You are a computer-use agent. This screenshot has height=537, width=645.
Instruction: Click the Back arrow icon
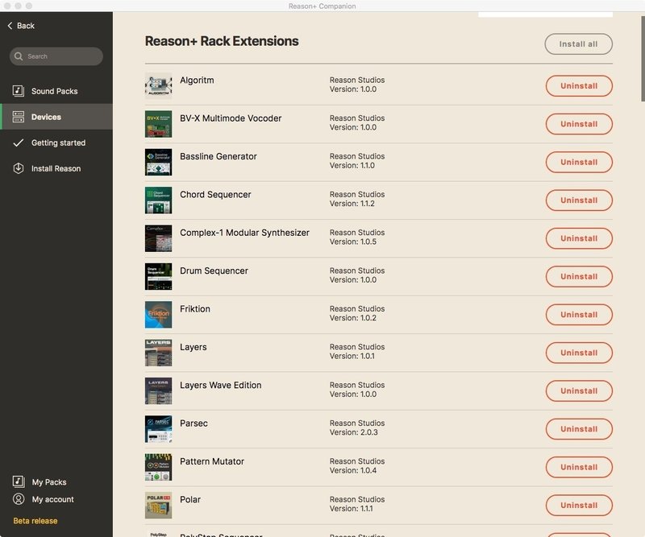[10, 26]
